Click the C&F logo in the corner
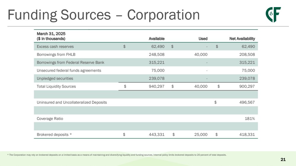The height and width of the screenshot is (166, 296). click(273, 15)
